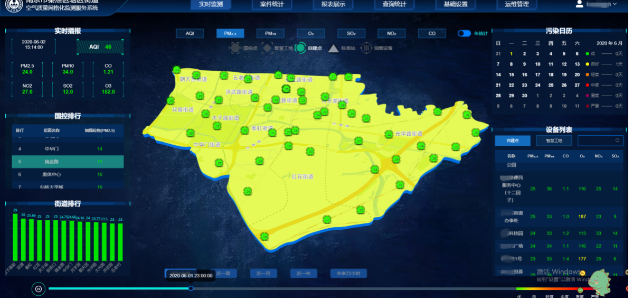Click the timeline slider handle
Screen dimensions: 633x300
(191, 288)
